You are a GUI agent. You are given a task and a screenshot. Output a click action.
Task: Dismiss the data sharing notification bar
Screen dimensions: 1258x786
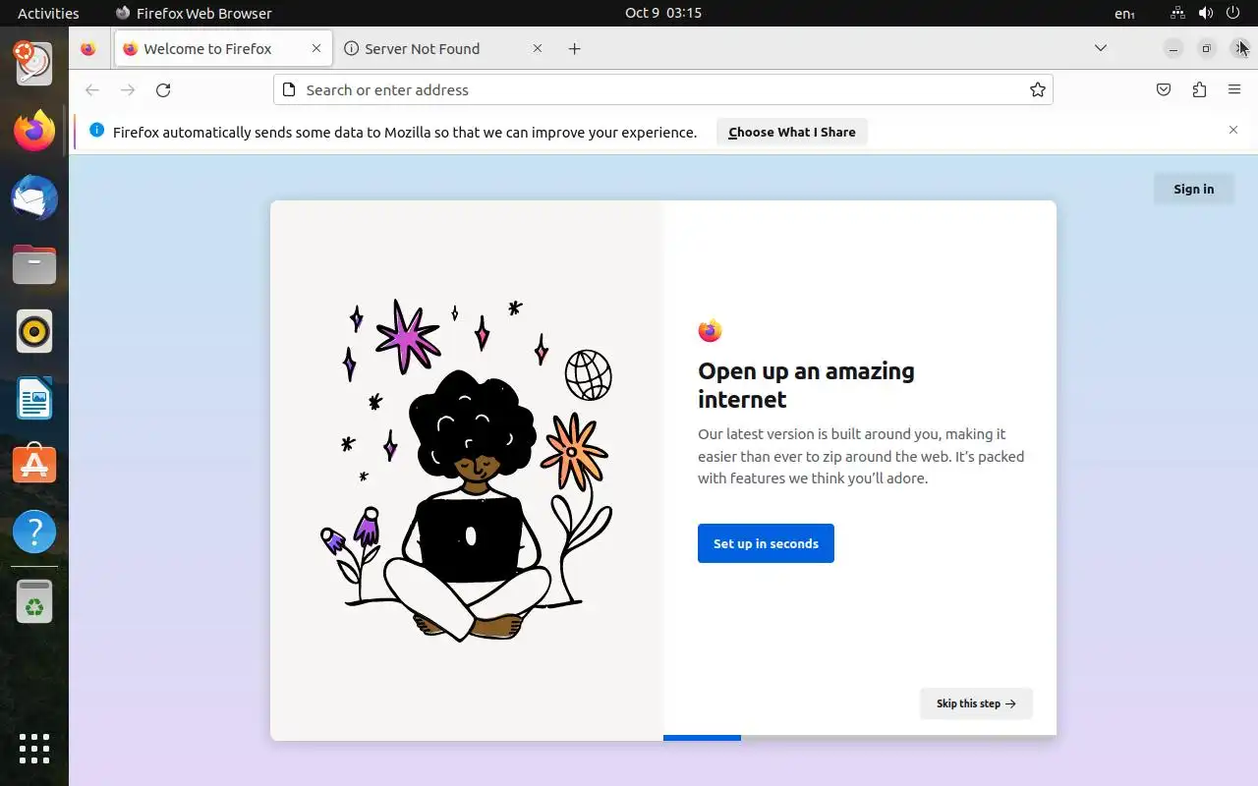1233,130
